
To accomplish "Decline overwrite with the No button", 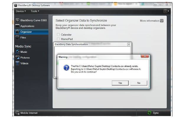I will (x=139, y=83).
